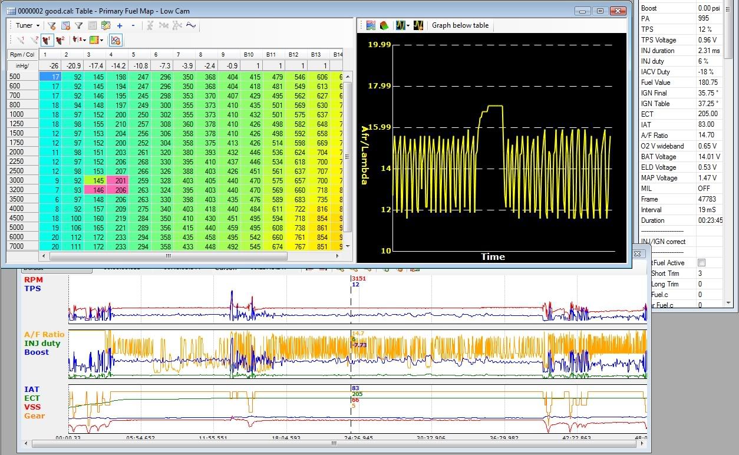Click the MAP Voltage sensor row
The width and height of the screenshot is (739, 455).
680,177
